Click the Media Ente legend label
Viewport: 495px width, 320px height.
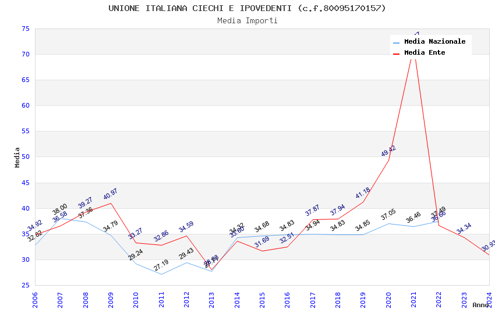(425, 52)
